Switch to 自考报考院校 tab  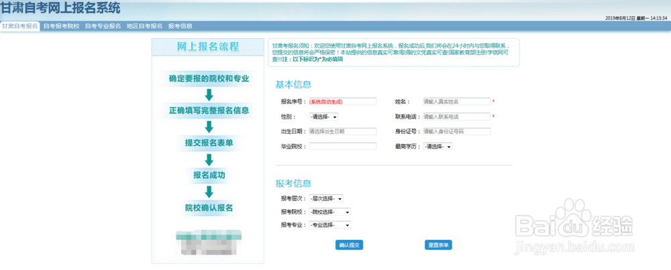(62, 26)
